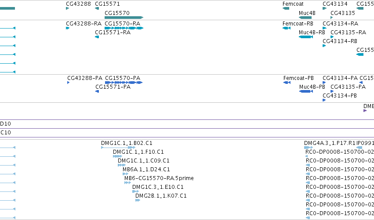This screenshot has height=220, width=374.
Task: Click the Muc4B gene label
Action: click(x=307, y=13)
